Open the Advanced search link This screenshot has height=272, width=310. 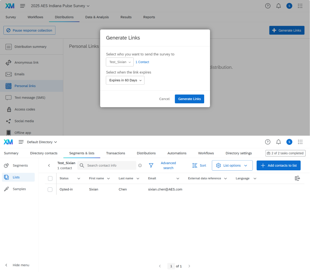(168, 165)
